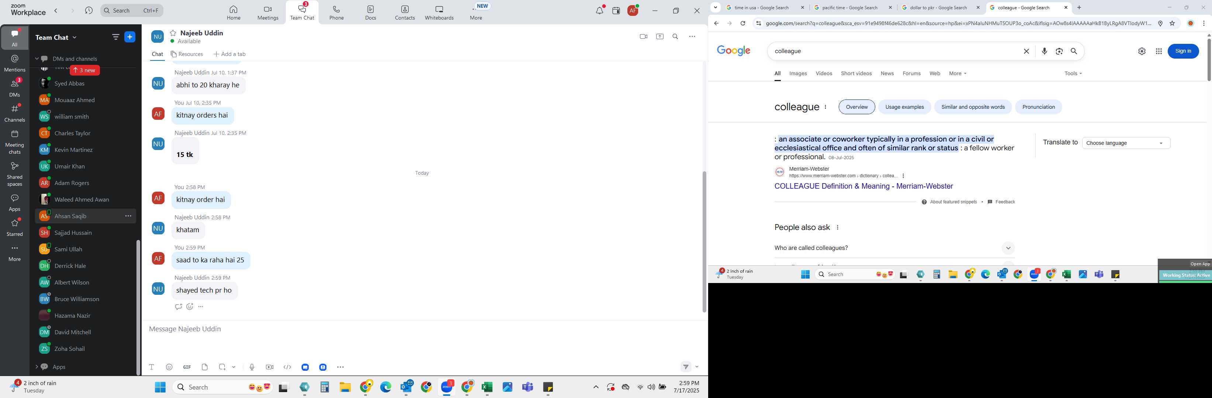Open more message toolbar options
The height and width of the screenshot is (398, 1212).
point(341,367)
